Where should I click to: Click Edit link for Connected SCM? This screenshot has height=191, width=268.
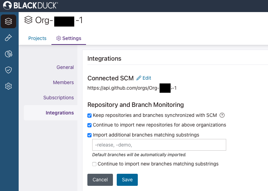144,78
